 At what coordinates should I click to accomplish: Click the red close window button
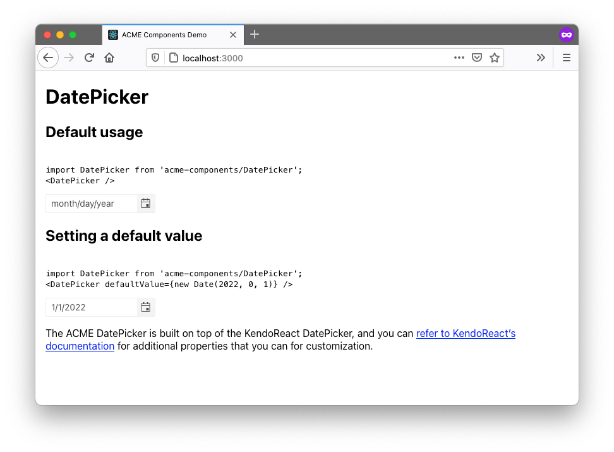point(47,35)
